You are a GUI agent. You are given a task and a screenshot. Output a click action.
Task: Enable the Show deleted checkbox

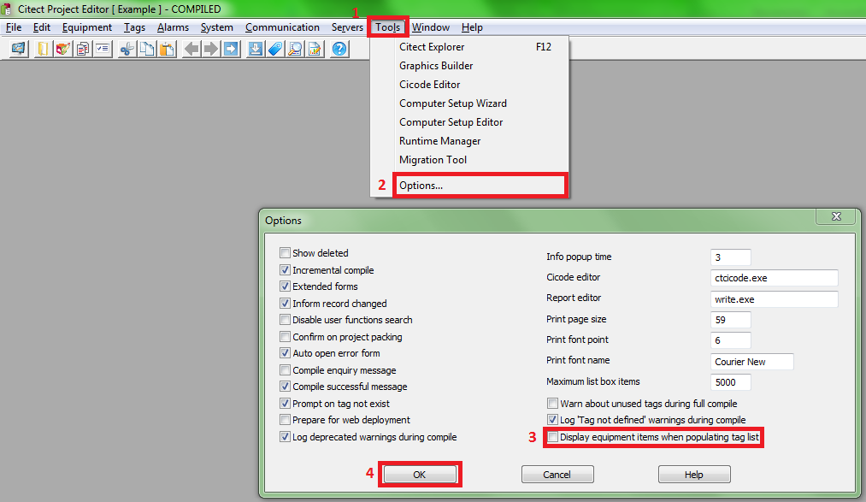[285, 253]
